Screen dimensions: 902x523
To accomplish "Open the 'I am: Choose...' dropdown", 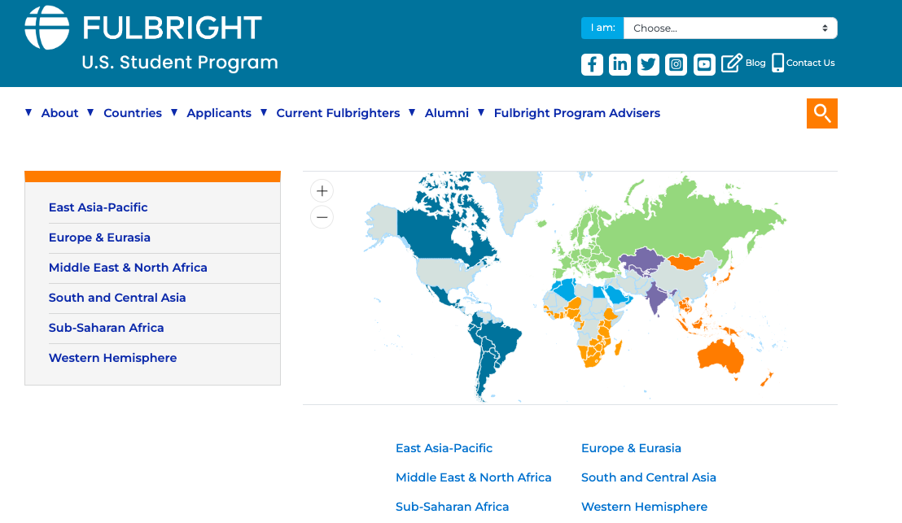I will click(729, 28).
